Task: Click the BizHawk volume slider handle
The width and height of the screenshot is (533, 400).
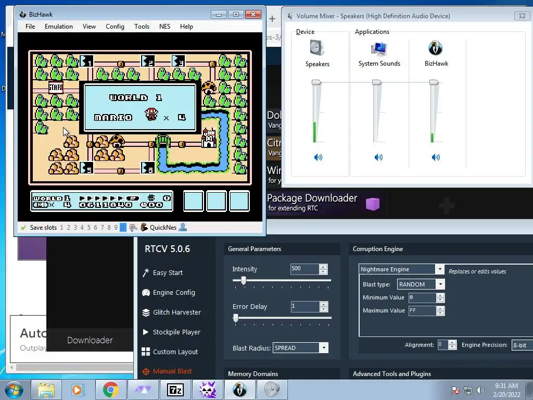Action: [434, 82]
